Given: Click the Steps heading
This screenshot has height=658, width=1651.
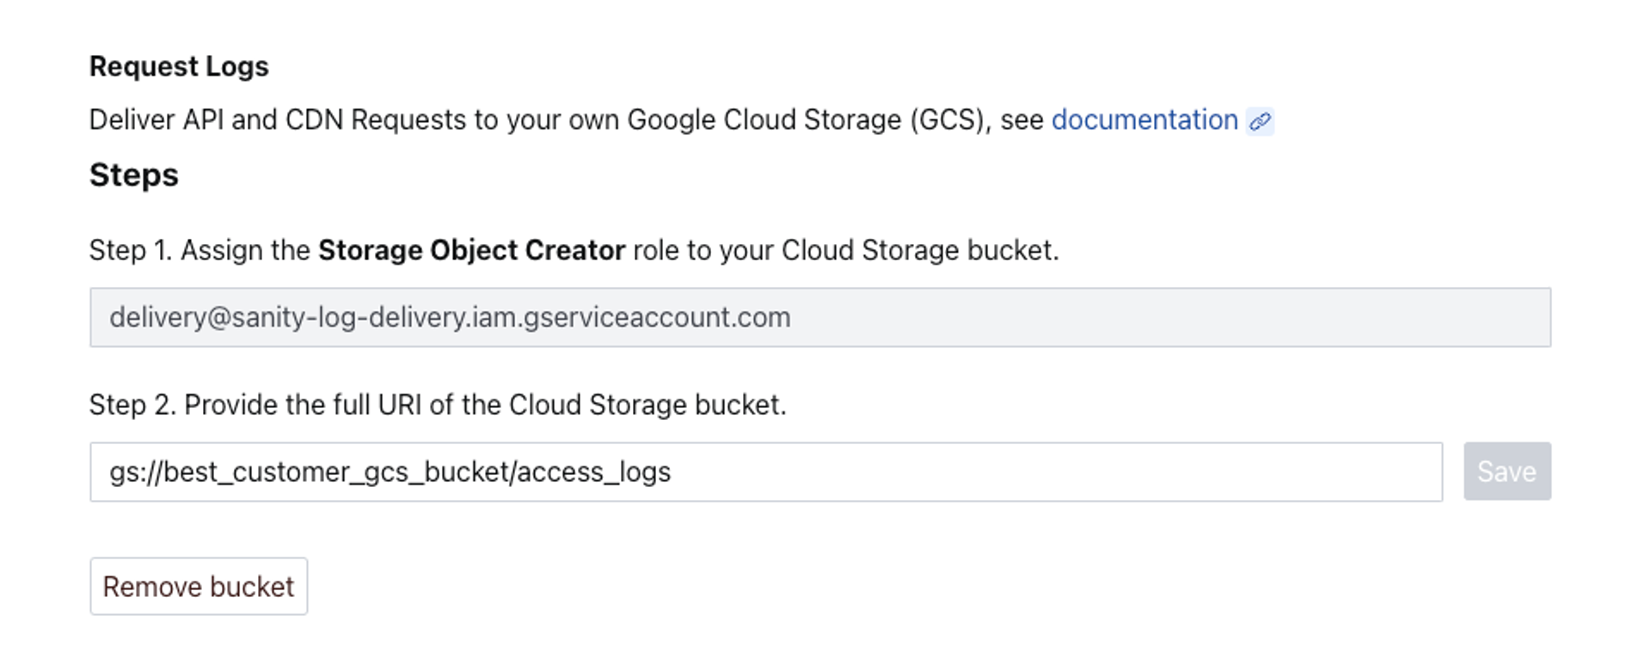Looking at the screenshot, I should pyautogui.click(x=134, y=175).
